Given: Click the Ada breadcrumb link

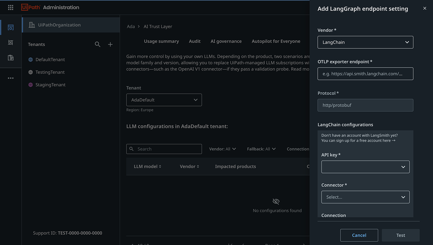Looking at the screenshot, I should click(131, 26).
